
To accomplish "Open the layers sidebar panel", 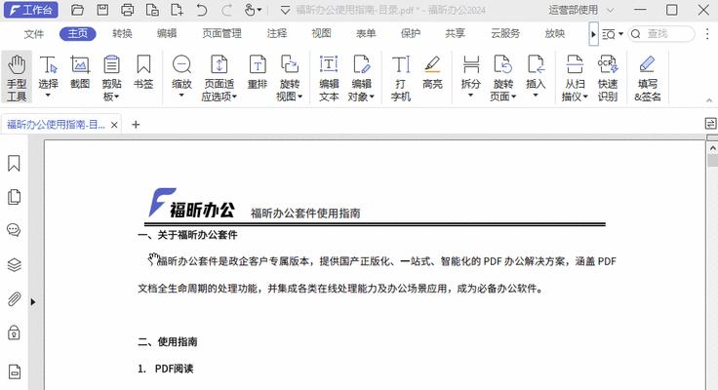I will [15, 264].
